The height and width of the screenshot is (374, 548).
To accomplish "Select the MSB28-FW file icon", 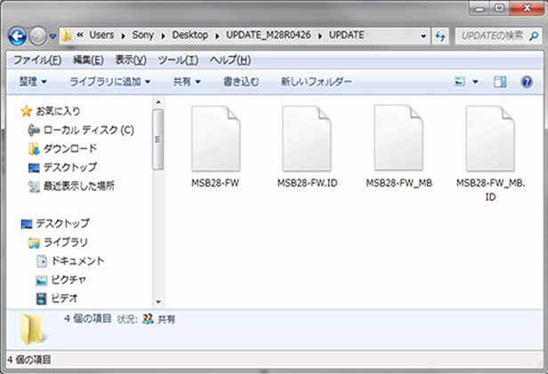I will click(215, 133).
